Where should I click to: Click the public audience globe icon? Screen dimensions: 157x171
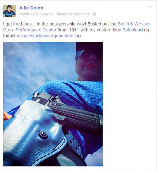coord(95,14)
